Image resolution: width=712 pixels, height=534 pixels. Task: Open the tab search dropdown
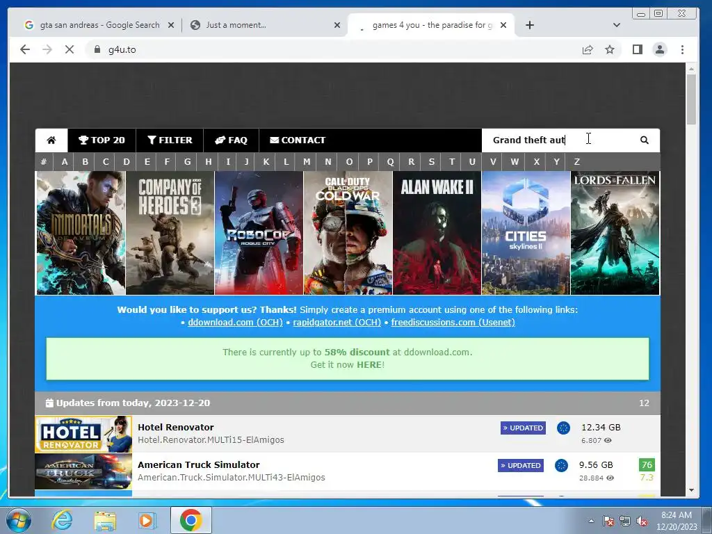(616, 26)
